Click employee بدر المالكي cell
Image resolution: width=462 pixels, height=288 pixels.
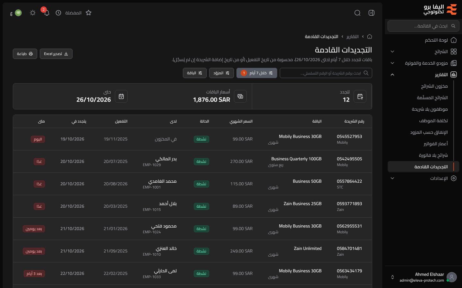160,162
